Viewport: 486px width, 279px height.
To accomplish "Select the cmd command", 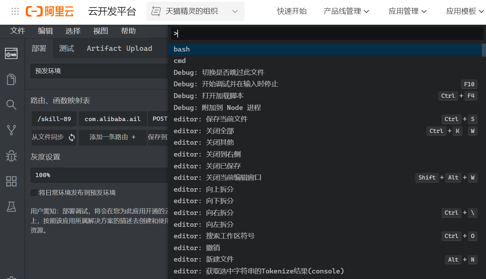I will (x=325, y=61).
